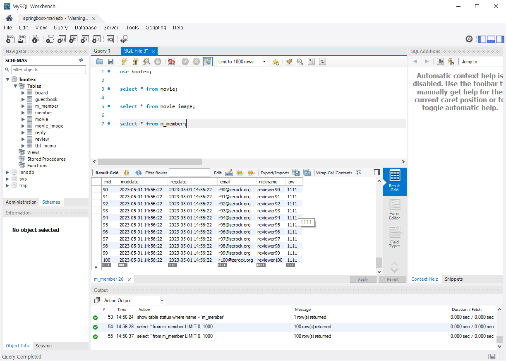This screenshot has width=506, height=361.
Task: Open script file folder icon in editor
Action: tap(100, 62)
